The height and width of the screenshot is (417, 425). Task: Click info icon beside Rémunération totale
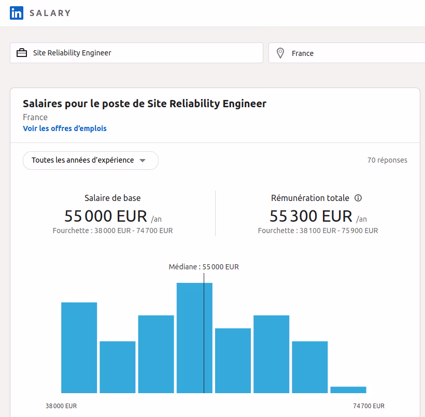(x=358, y=198)
